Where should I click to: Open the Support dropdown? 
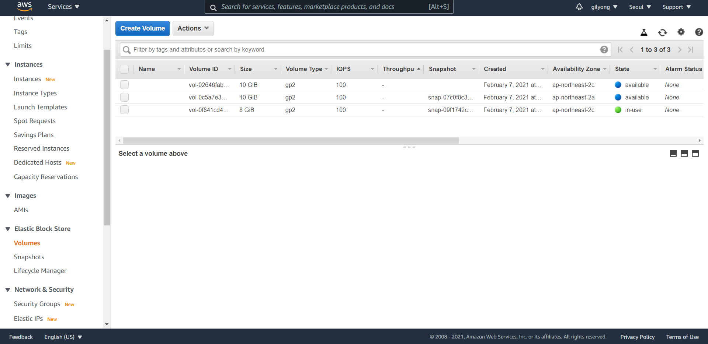click(676, 7)
